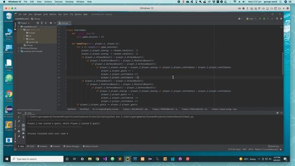This screenshot has height=166, width=295.
Task: Open Search Everywhere magnifier in PyCharm toolbar
Action: [277, 18]
